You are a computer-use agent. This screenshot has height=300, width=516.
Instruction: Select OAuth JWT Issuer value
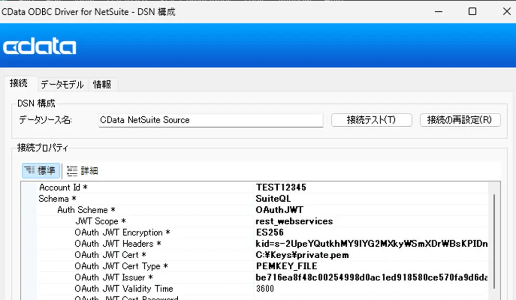coord(371,277)
